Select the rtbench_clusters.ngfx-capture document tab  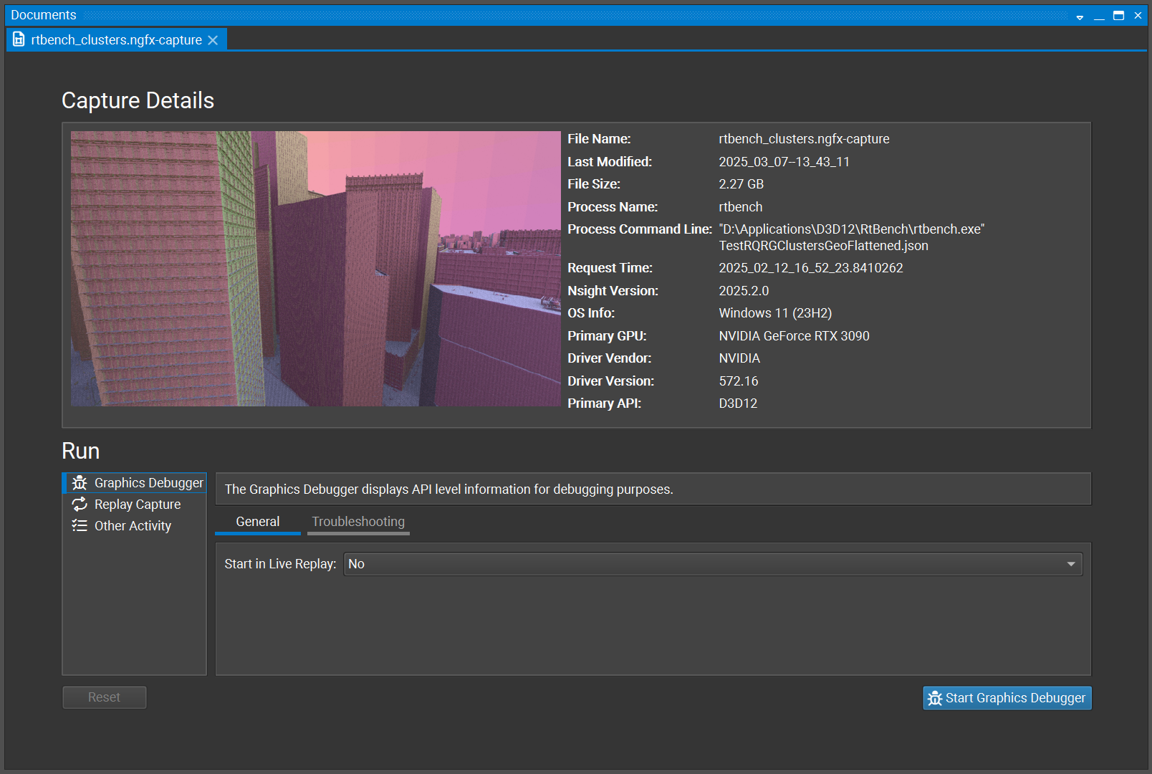115,40
